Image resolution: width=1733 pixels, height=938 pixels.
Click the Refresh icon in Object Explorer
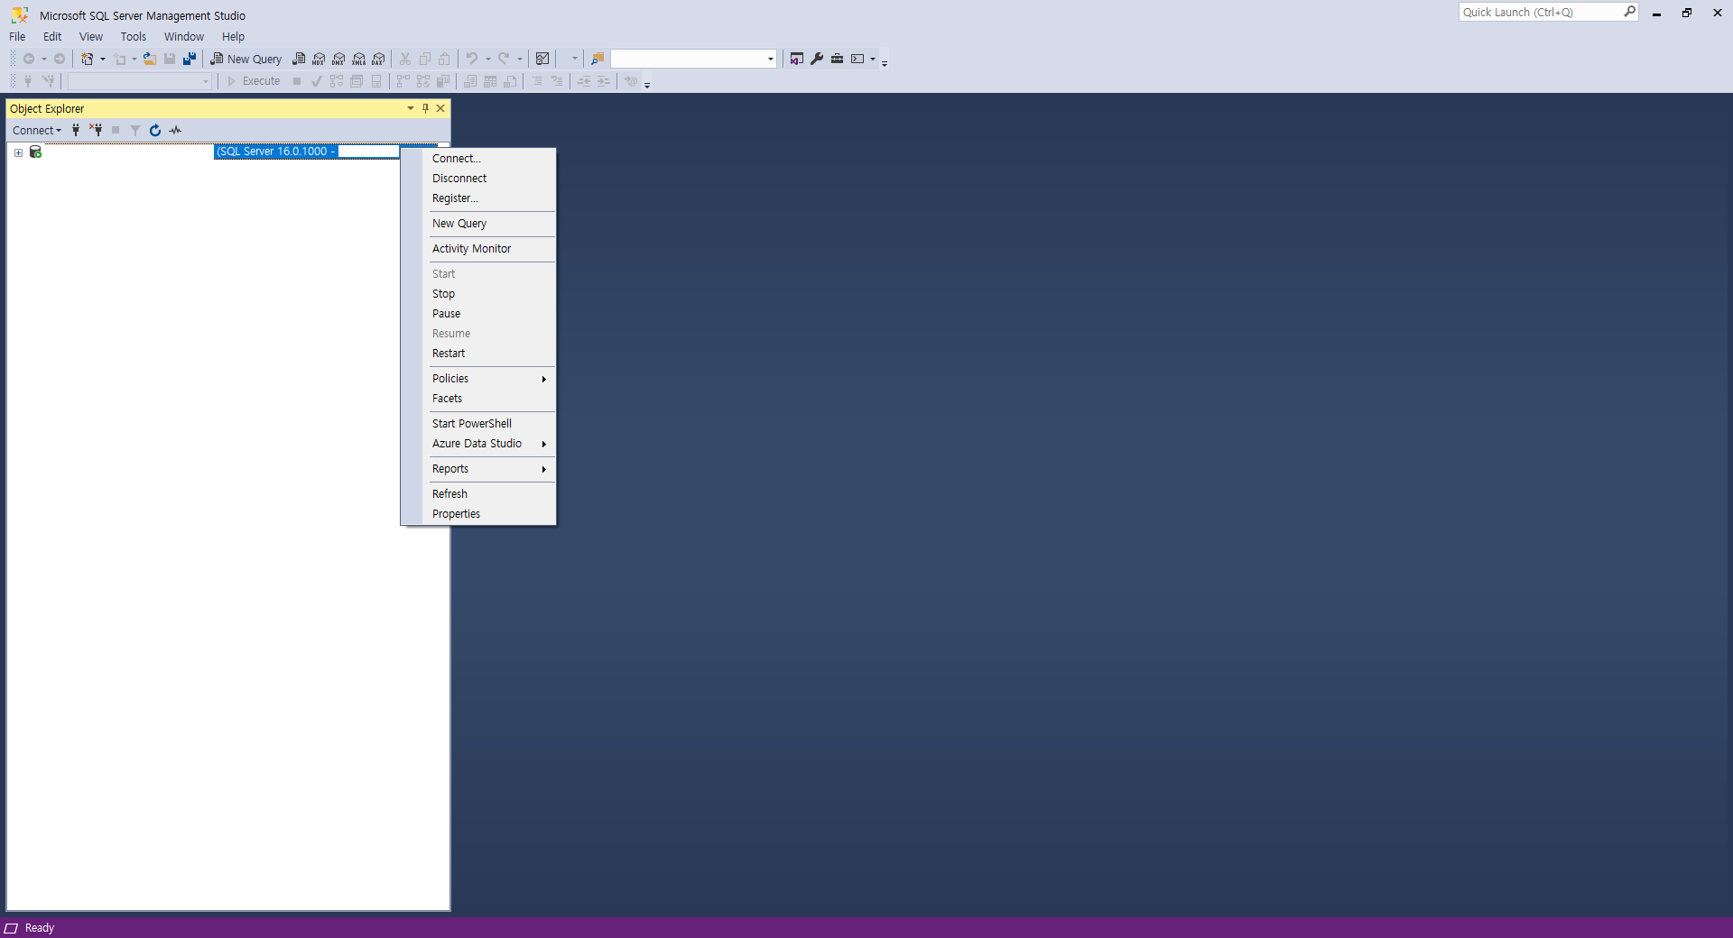pos(155,130)
